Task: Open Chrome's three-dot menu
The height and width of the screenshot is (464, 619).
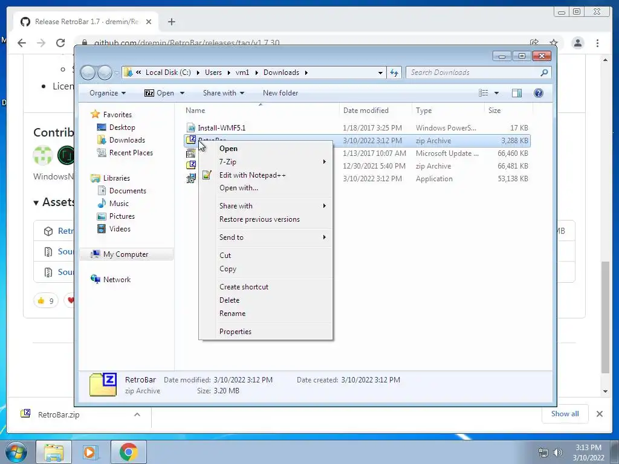Action: pyautogui.click(x=597, y=43)
